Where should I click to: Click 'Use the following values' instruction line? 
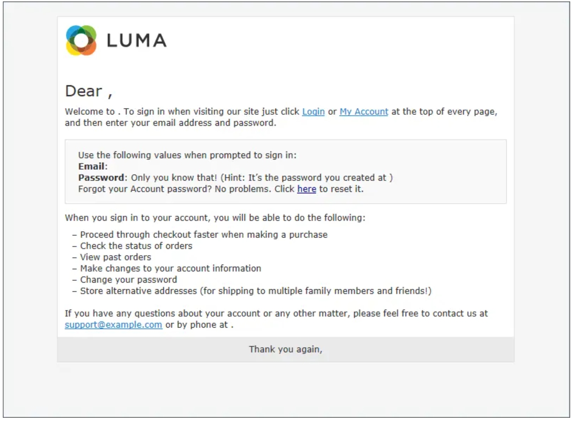(187, 156)
